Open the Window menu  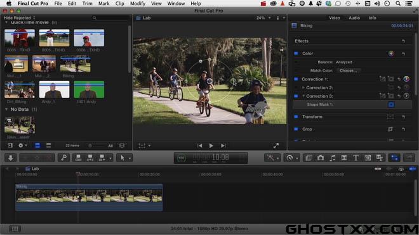click(176, 3)
